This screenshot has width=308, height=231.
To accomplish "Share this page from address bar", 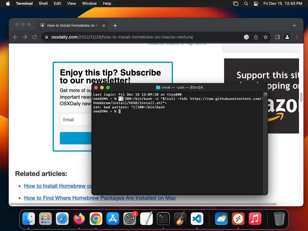I will (x=256, y=37).
